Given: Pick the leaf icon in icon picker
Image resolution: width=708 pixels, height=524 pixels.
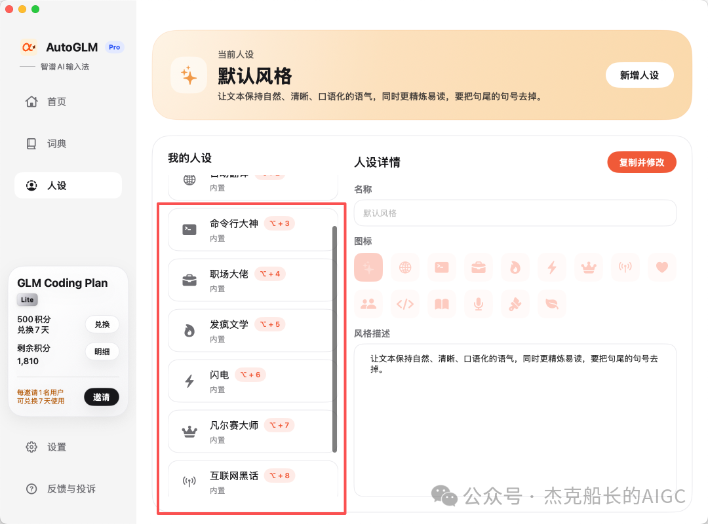Looking at the screenshot, I should click(x=552, y=304).
